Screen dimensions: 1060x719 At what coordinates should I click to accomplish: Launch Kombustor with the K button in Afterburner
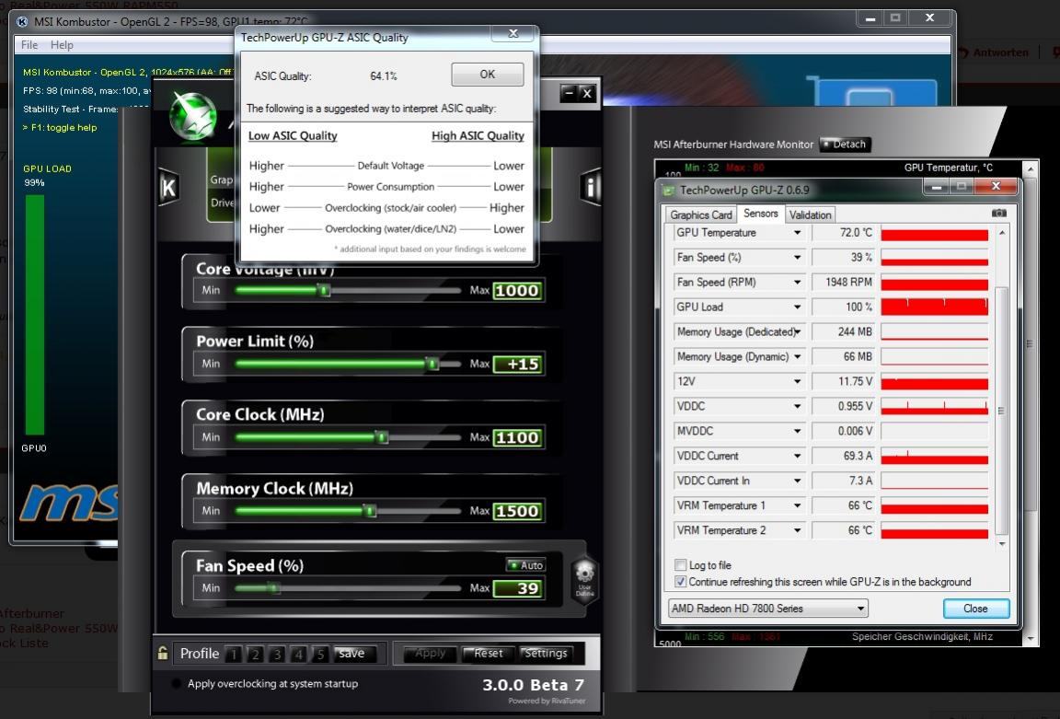pos(168,188)
